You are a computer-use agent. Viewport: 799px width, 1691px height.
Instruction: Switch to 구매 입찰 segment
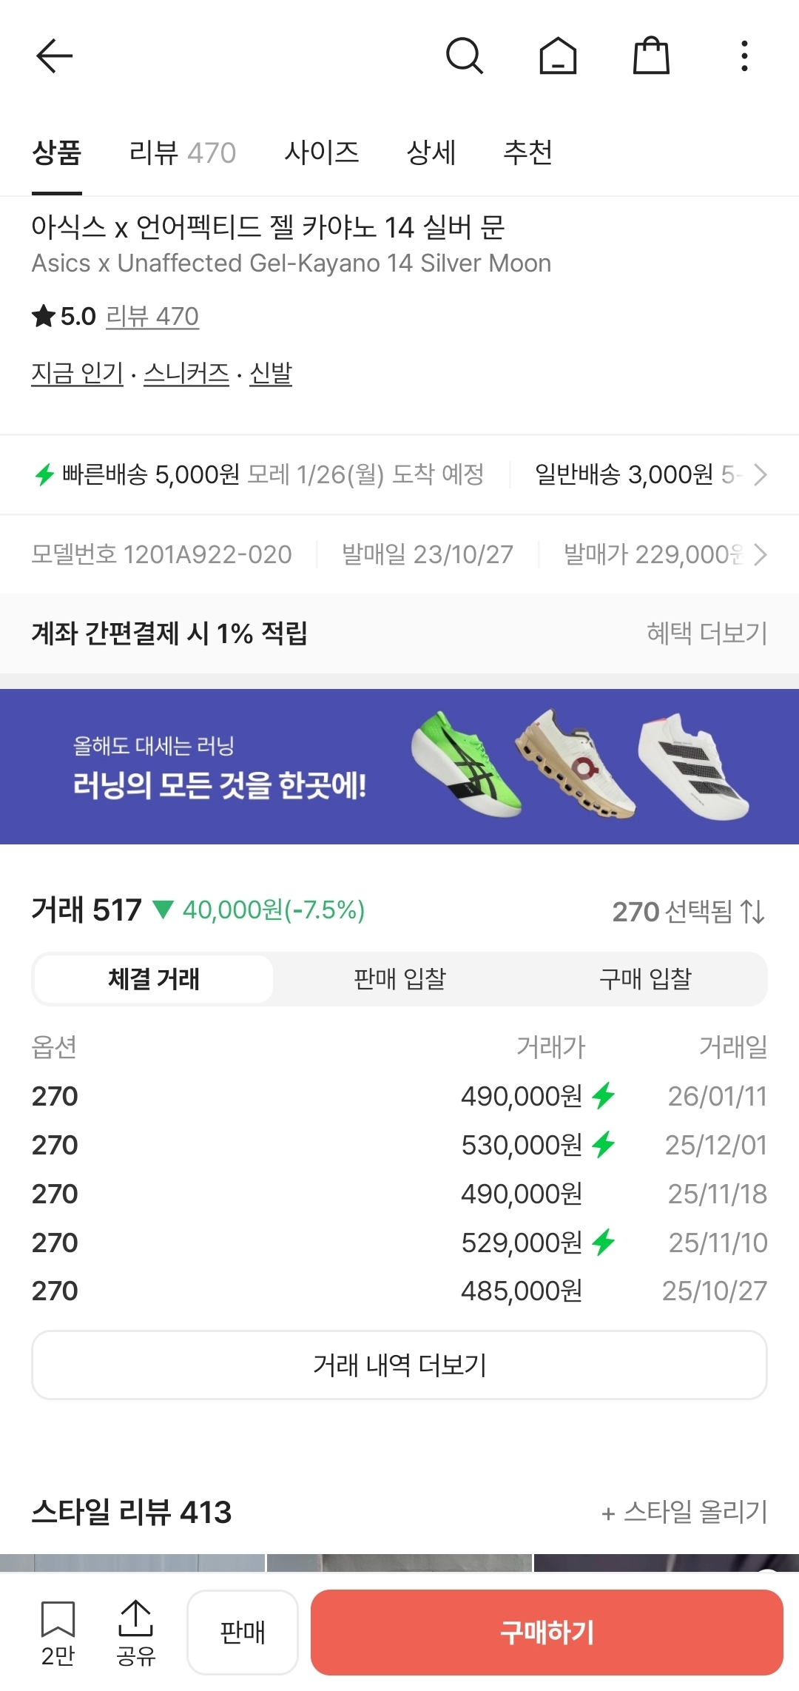point(645,979)
